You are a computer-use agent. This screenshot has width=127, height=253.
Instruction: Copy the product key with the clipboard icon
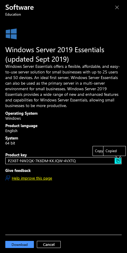point(118,161)
